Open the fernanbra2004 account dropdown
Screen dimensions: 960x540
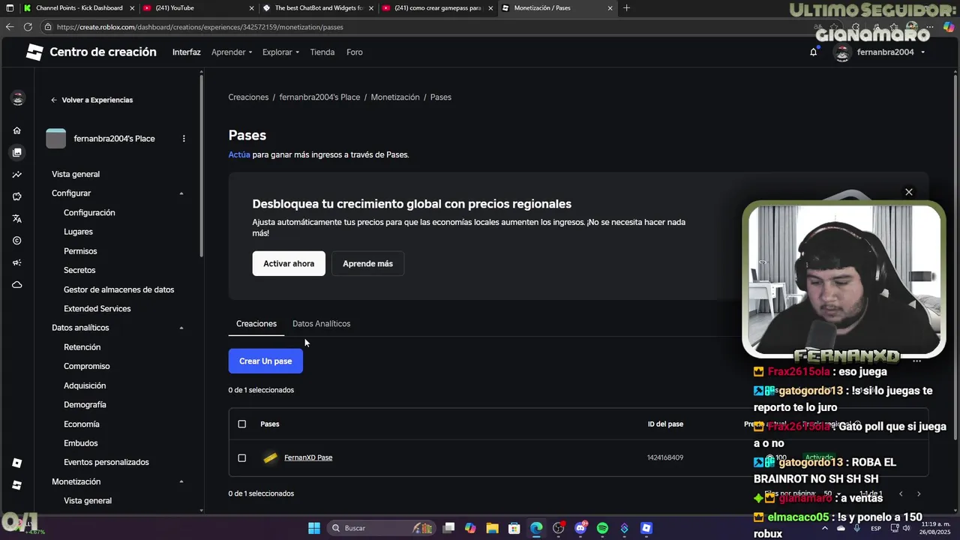click(880, 52)
